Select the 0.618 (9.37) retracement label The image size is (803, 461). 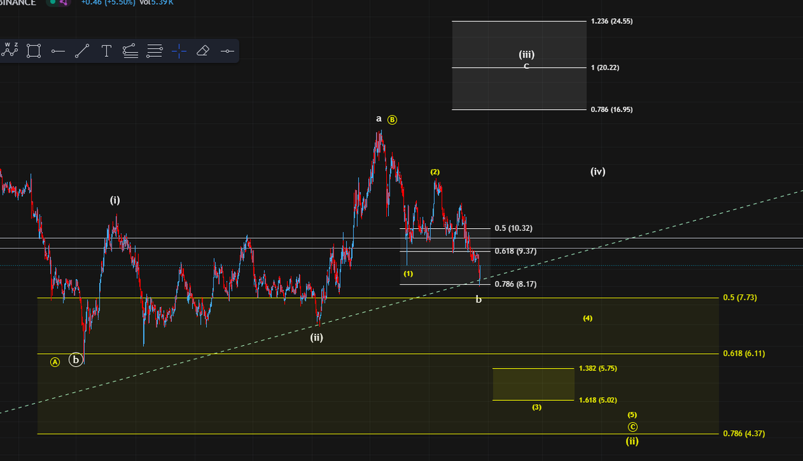coord(515,251)
